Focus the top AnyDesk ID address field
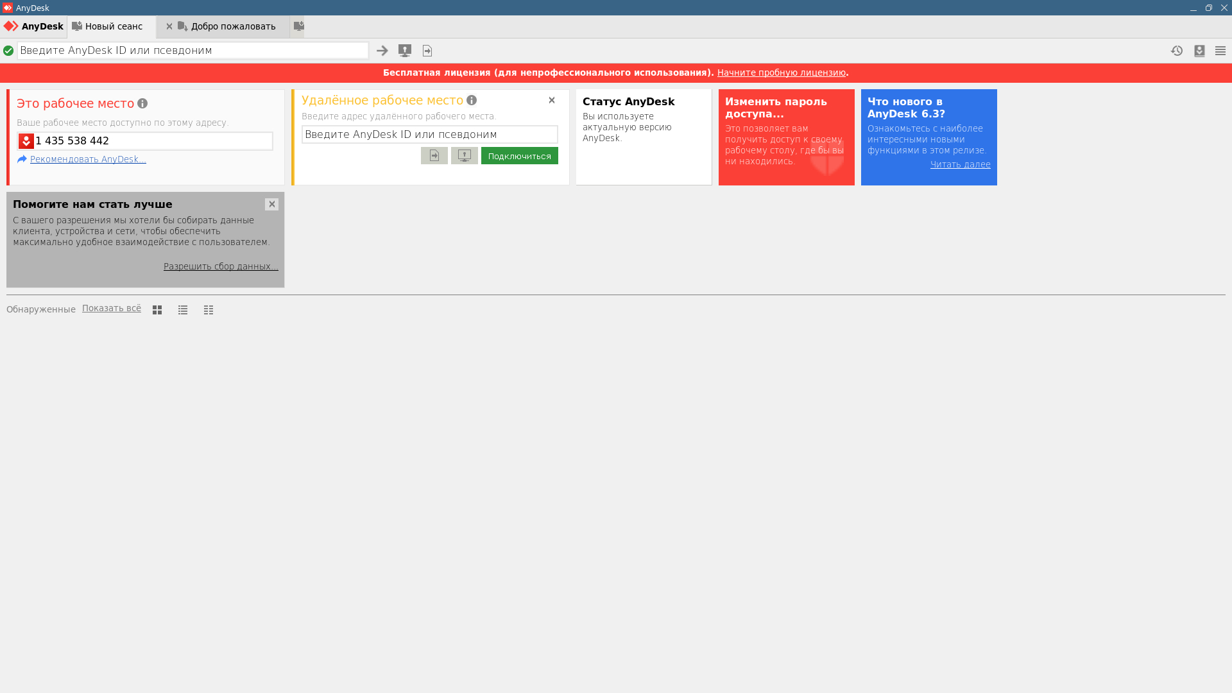The width and height of the screenshot is (1232, 693). [x=193, y=51]
